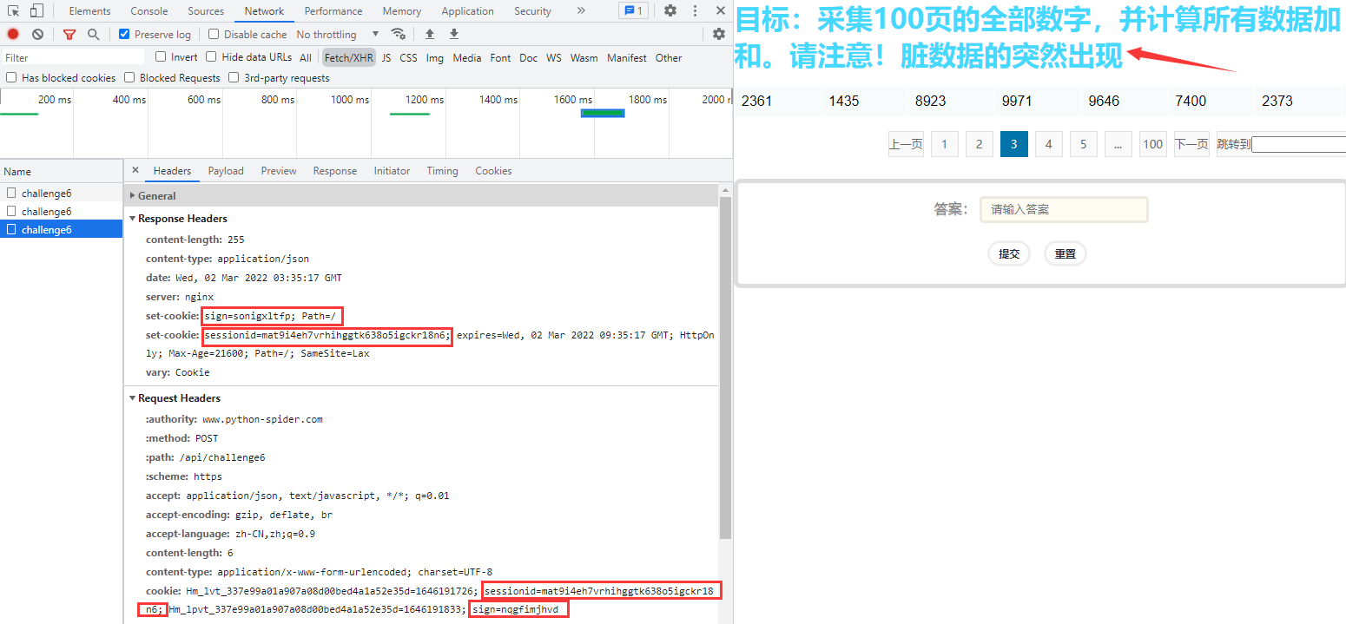Open network search magnifier
This screenshot has width=1346, height=624.
pyautogui.click(x=93, y=34)
